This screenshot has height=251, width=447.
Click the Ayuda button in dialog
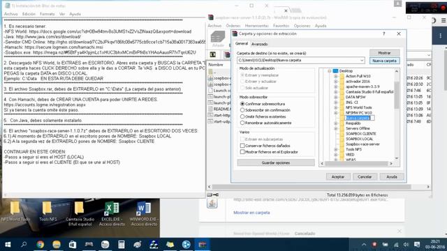tap(392, 176)
